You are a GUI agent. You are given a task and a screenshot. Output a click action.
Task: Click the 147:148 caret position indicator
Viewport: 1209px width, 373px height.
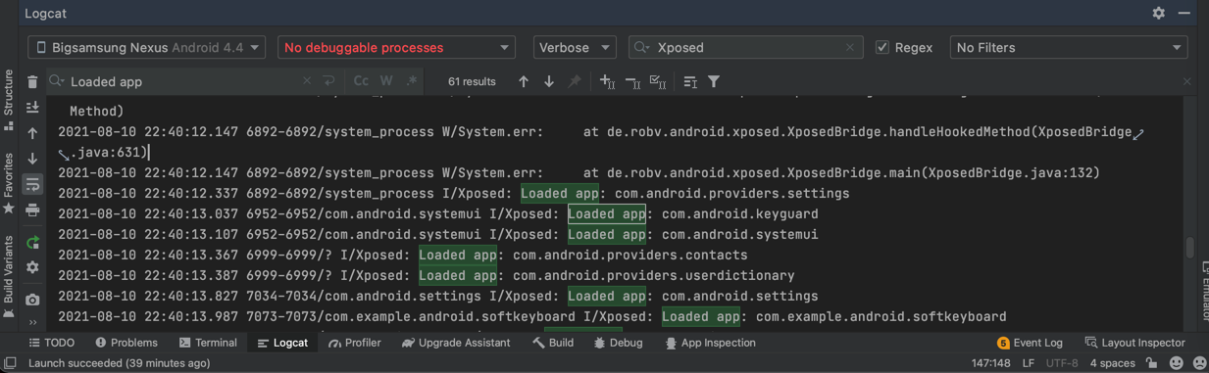[990, 363]
